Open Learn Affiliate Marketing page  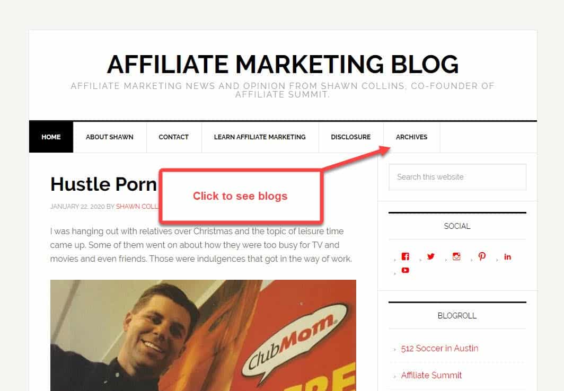[x=260, y=137]
